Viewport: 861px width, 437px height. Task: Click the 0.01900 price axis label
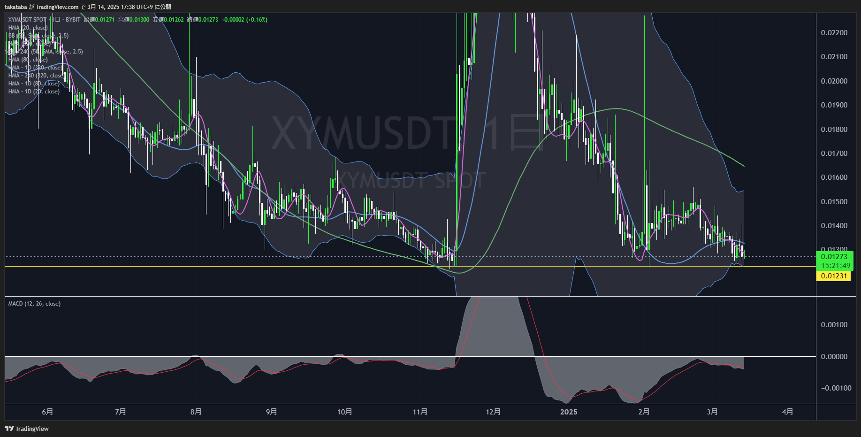point(834,105)
